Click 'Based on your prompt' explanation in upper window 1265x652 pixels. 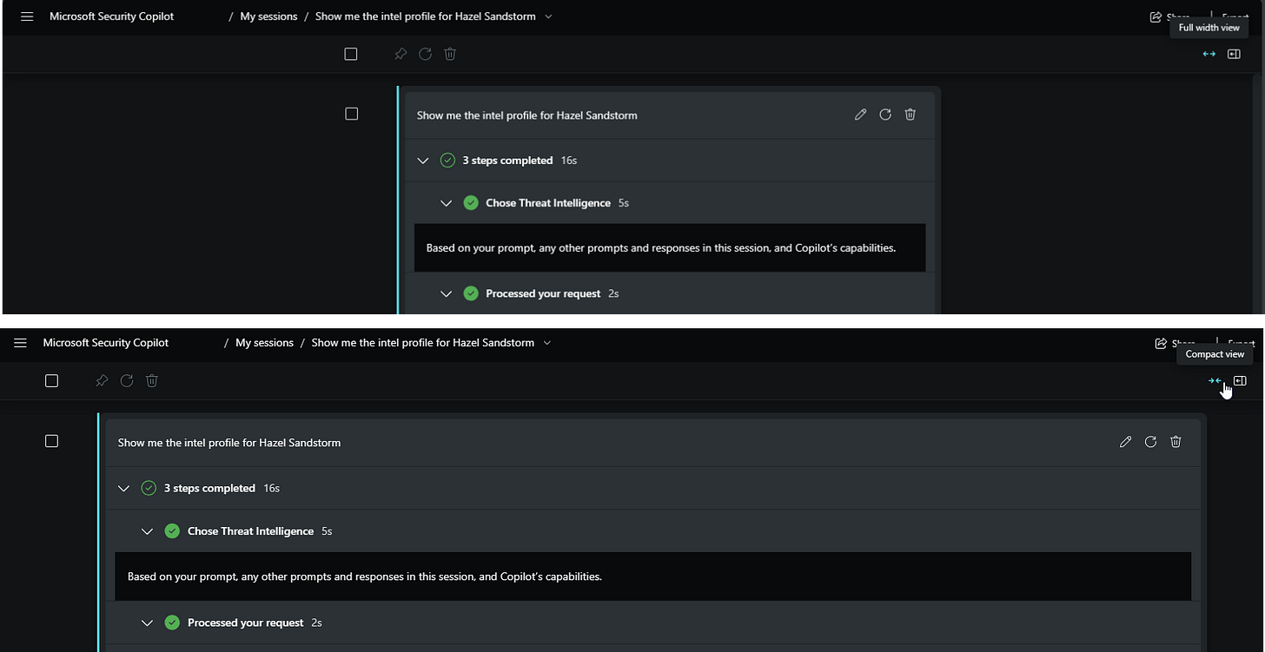pyautogui.click(x=660, y=248)
